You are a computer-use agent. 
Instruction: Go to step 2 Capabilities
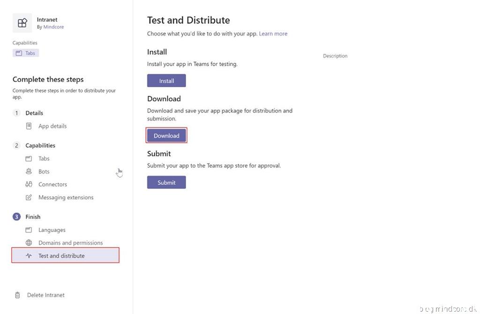(x=40, y=146)
